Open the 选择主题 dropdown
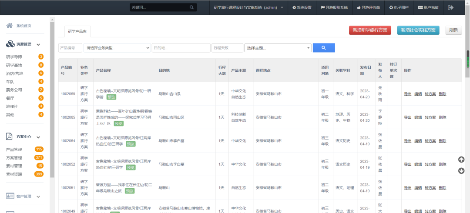This screenshot has width=470, height=213. 278,48
